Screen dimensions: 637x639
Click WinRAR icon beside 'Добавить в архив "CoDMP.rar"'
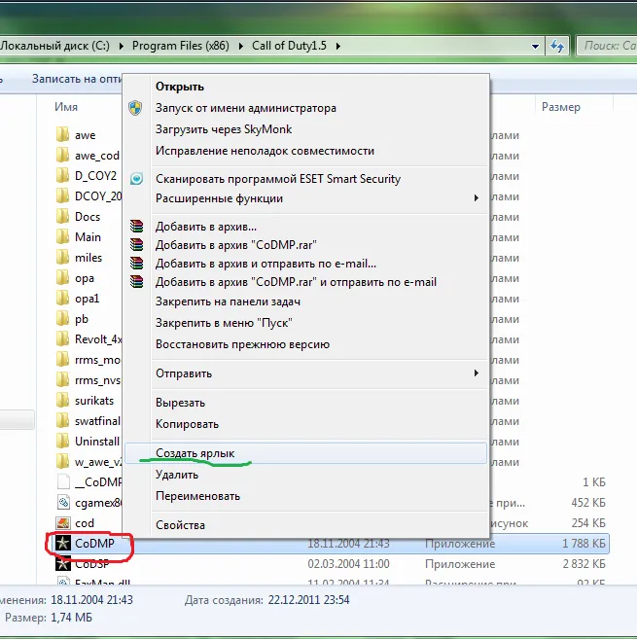coord(136,244)
